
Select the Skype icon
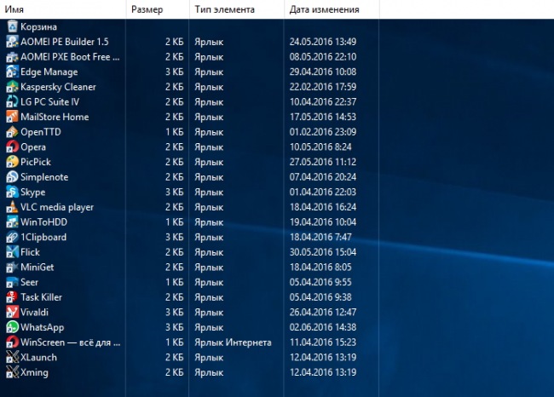point(12,193)
